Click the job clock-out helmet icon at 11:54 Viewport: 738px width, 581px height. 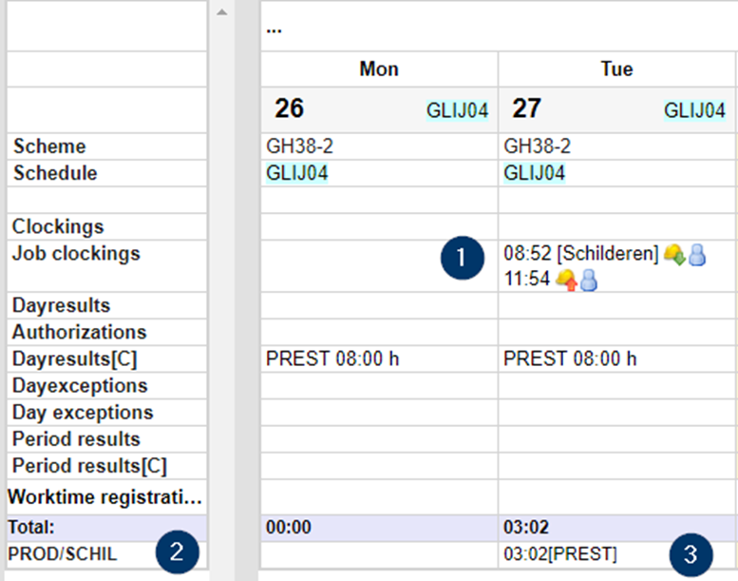566,280
